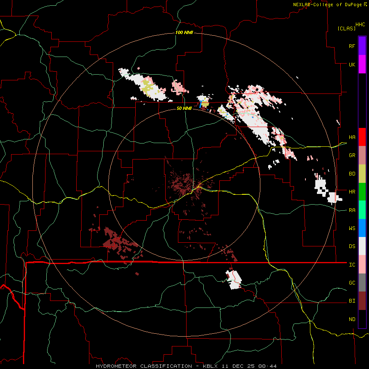369x369 pixels.
Task: Click the DS white legend swatch
Action: click(362, 246)
